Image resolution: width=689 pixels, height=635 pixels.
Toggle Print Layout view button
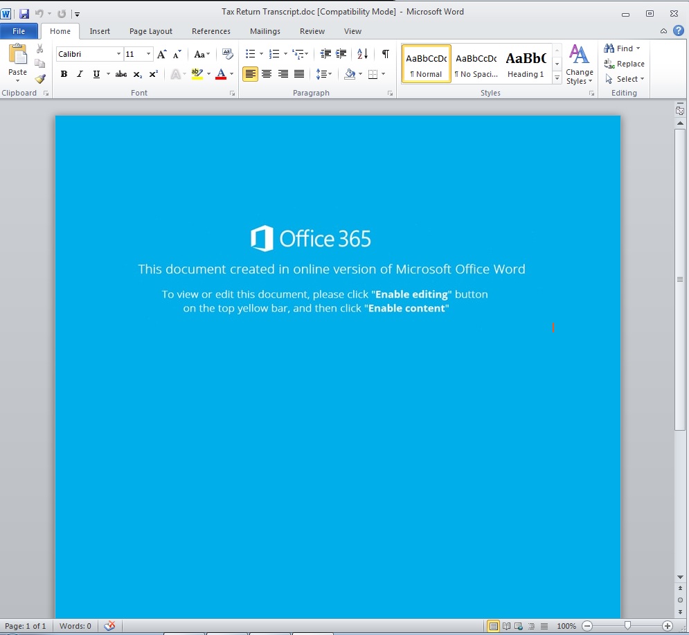point(494,626)
